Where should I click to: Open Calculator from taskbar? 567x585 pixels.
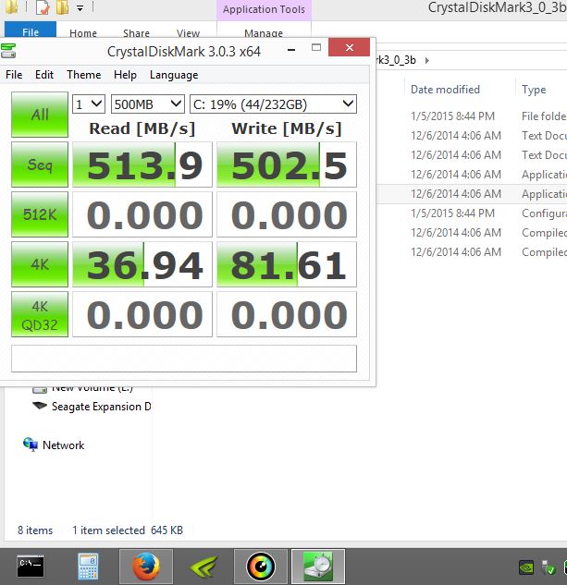pyautogui.click(x=88, y=567)
